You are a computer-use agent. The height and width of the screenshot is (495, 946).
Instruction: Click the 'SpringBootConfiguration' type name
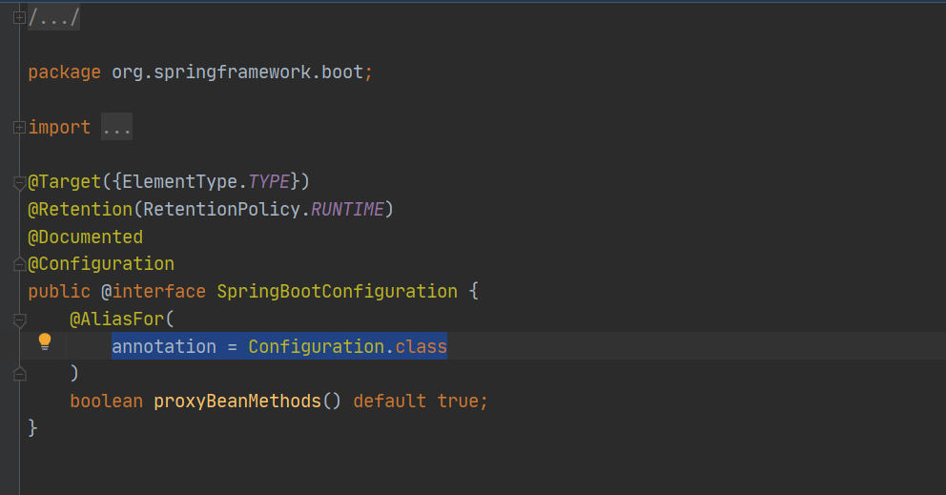tap(338, 292)
